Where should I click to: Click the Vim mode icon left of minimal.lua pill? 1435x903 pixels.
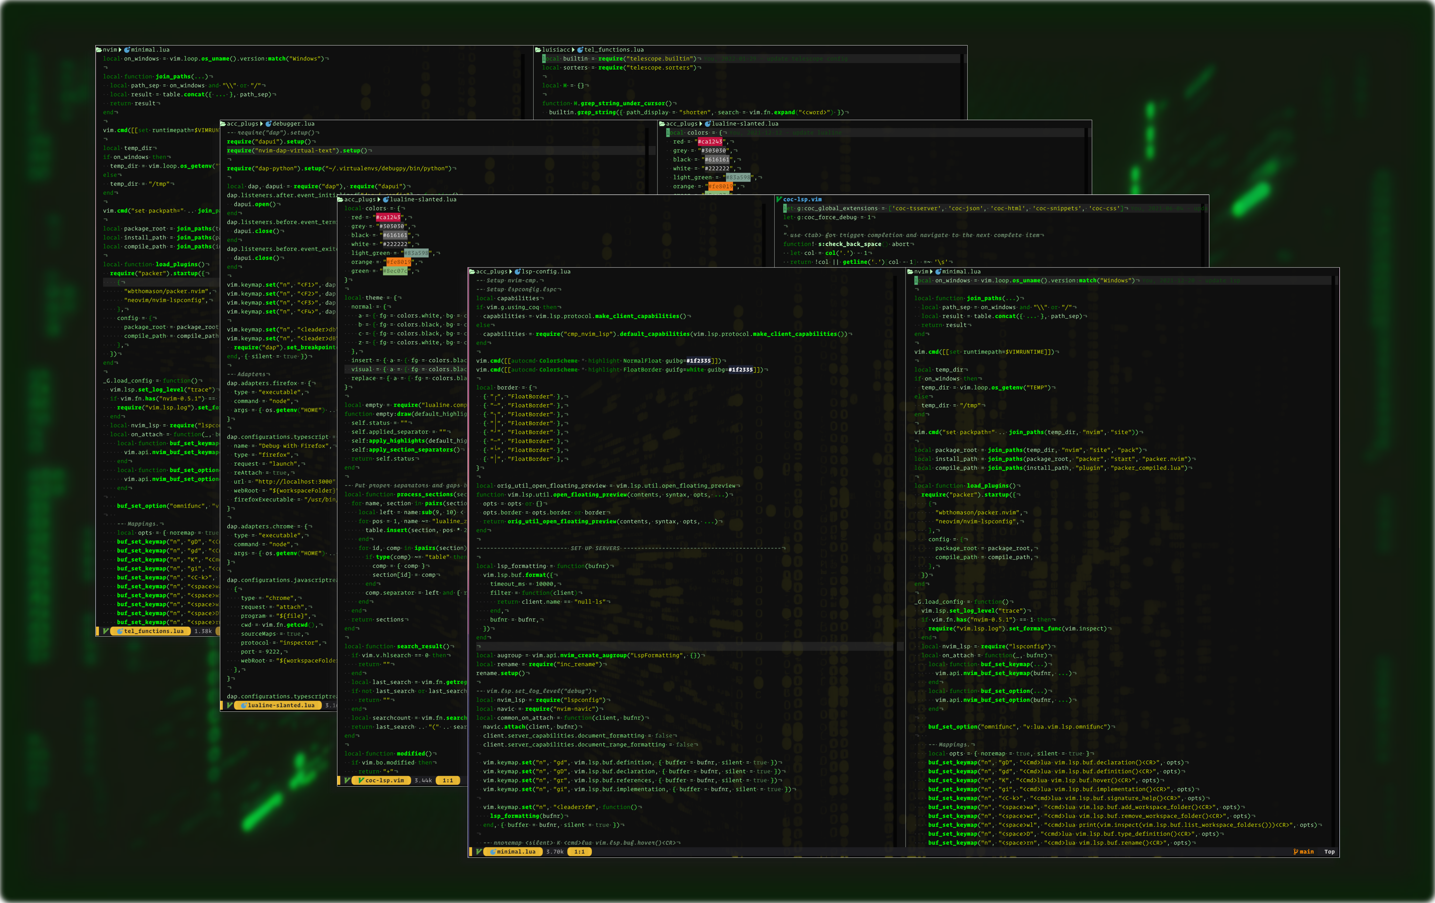click(x=478, y=852)
